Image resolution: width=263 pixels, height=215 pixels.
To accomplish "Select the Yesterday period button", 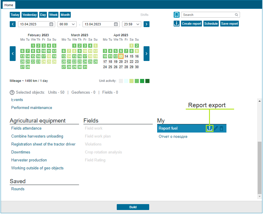I will click(29, 15).
